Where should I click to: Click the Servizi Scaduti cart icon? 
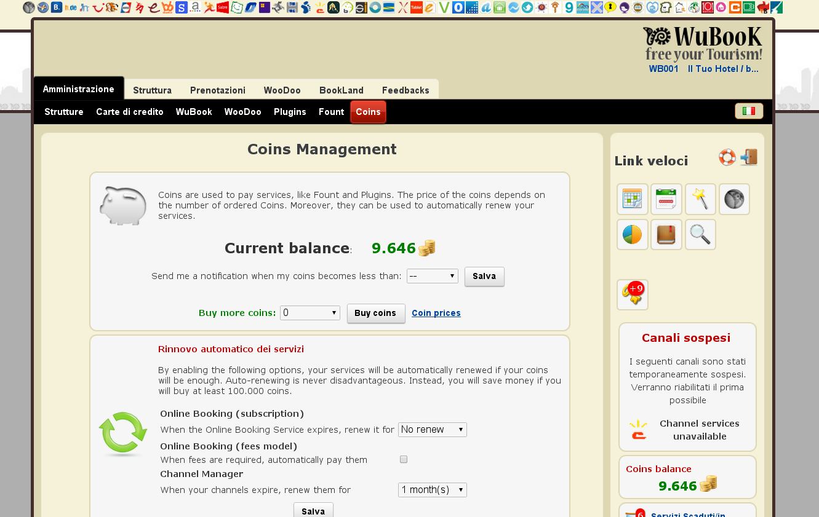[634, 513]
